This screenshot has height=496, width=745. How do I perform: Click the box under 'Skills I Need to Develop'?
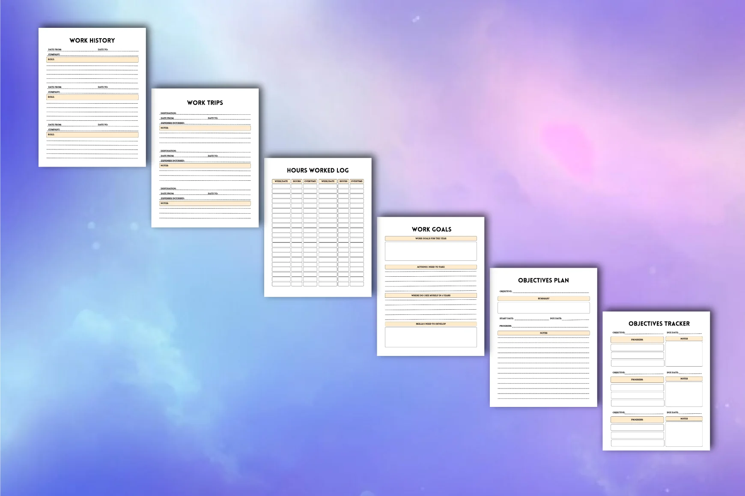pyautogui.click(x=431, y=337)
